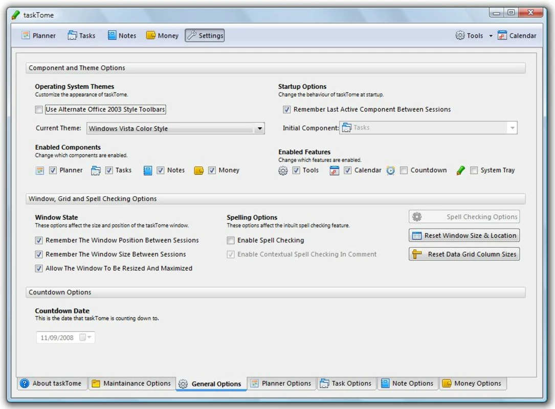Click the Settings wrench icon in the toolbar
The width and height of the screenshot is (555, 409).
[191, 35]
